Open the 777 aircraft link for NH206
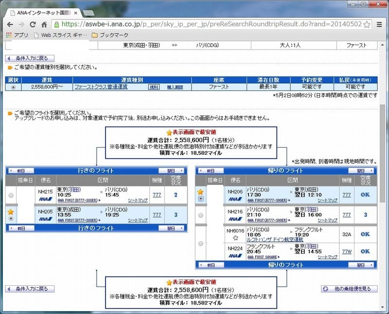 (x=347, y=195)
